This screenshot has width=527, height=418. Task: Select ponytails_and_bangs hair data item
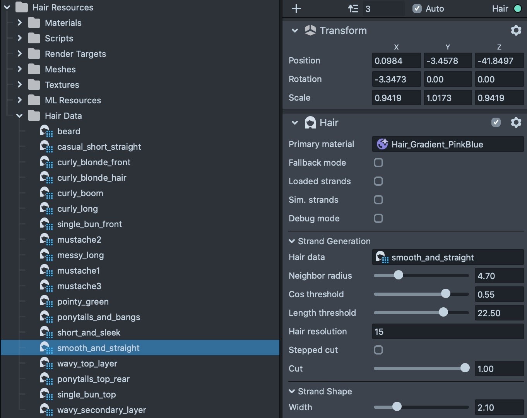click(x=98, y=317)
